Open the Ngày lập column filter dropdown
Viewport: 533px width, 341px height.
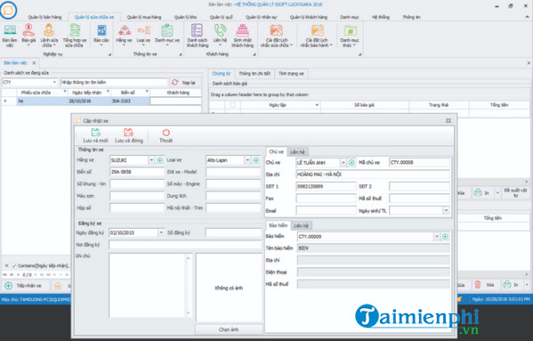[x=317, y=105]
